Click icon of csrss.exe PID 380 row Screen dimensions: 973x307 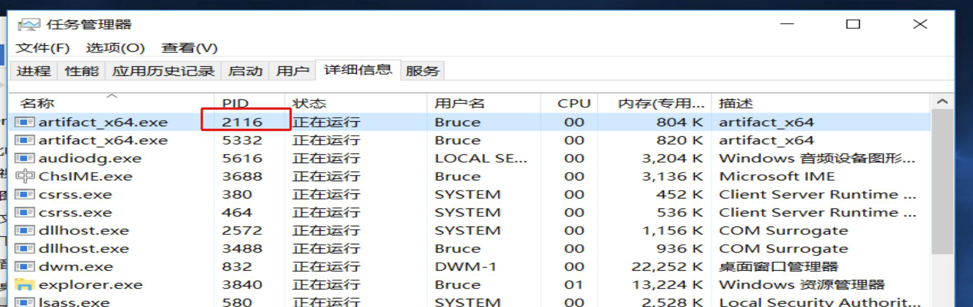click(x=25, y=194)
